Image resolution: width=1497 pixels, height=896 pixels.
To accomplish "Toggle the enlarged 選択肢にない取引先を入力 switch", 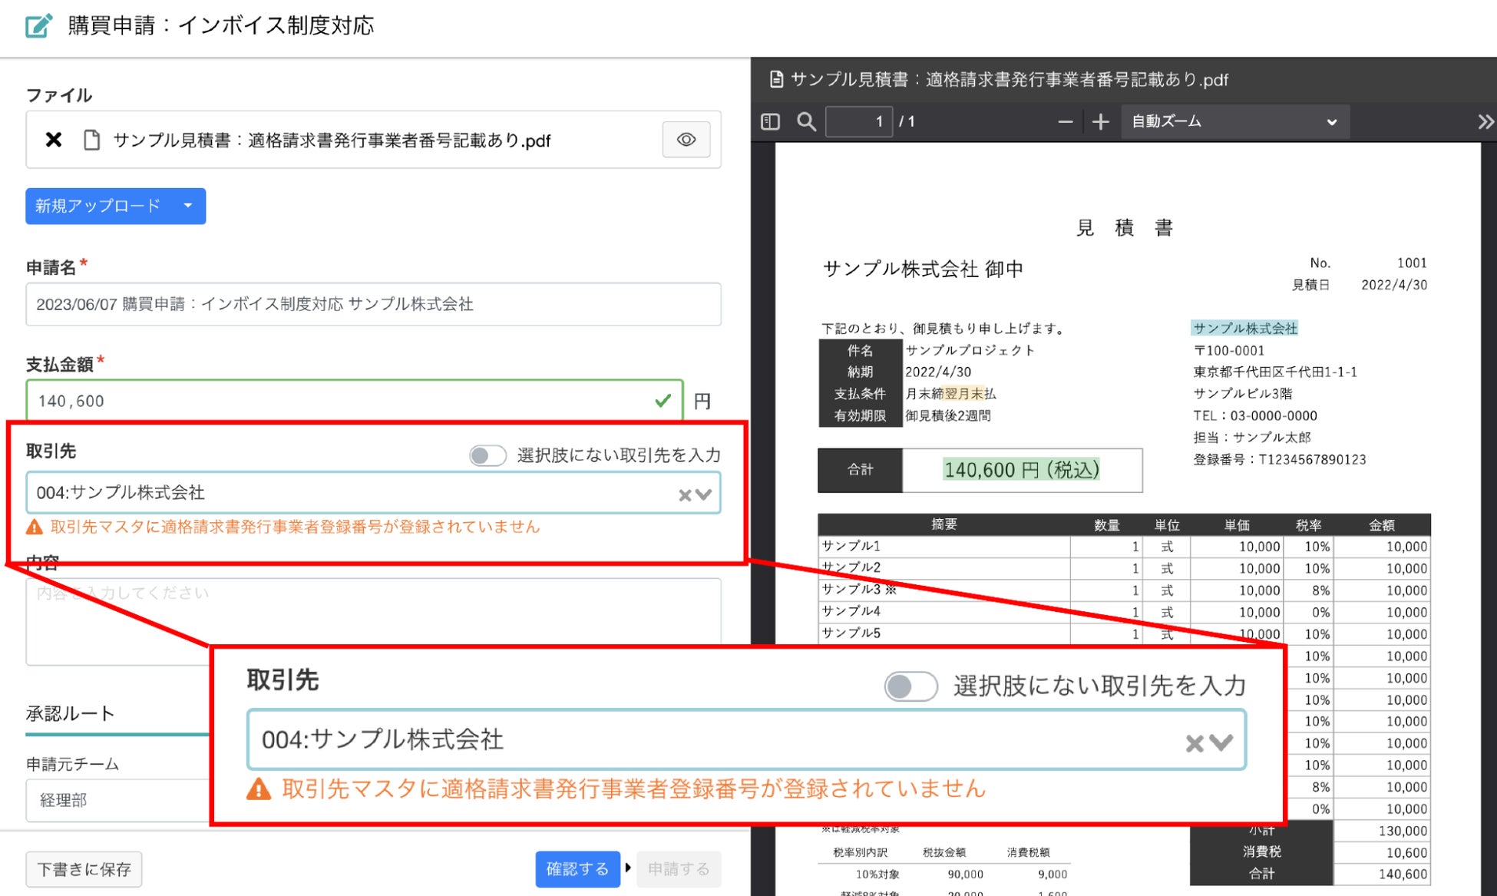I will 910,686.
